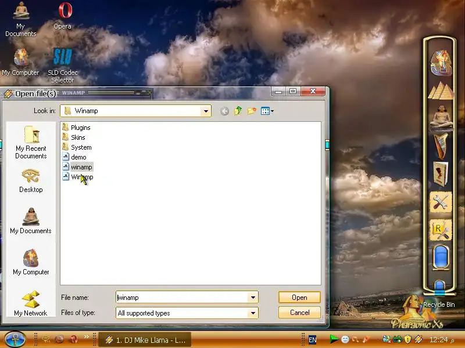Open the wrench and screwdriver dock icon
465x348 pixels.
coord(441,202)
